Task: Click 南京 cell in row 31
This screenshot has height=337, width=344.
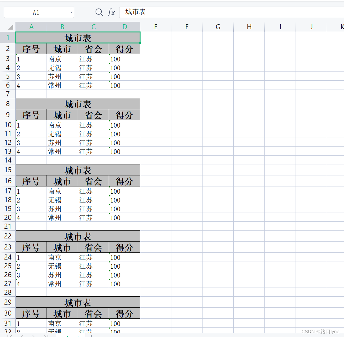Action: tap(62, 323)
